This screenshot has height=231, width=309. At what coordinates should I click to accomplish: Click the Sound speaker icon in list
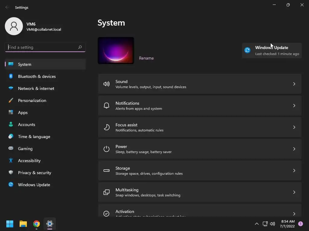tap(107, 84)
